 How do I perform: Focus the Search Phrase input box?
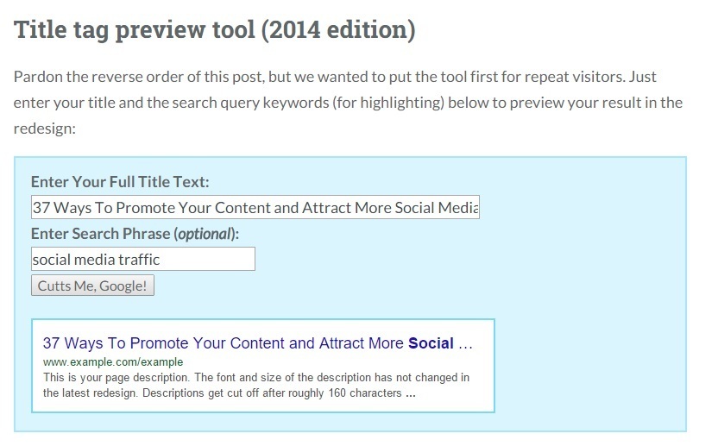pos(143,259)
